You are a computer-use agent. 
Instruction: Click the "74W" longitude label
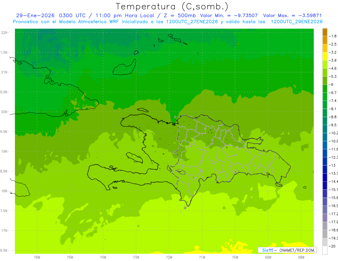pos(103,257)
